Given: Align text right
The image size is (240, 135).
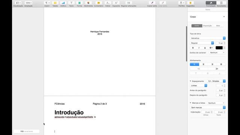Looking at the screenshot, I should pyautogui.click(x=212, y=64).
